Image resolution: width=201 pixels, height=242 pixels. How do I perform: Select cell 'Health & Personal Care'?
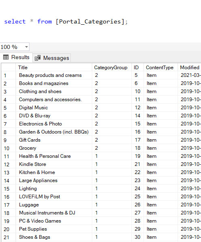(x=54, y=156)
